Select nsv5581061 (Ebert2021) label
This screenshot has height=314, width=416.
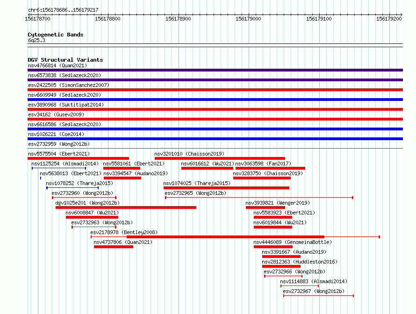(x=134, y=164)
